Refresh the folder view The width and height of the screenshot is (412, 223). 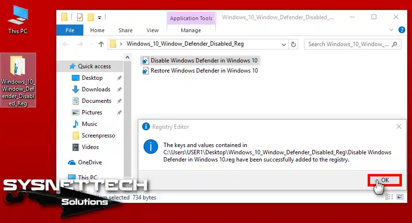tap(293, 44)
